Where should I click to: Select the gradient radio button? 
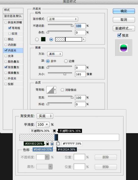click(51, 39)
